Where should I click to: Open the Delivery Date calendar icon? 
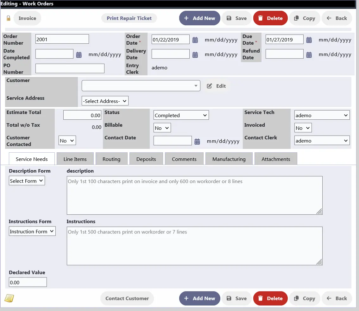tap(195, 54)
